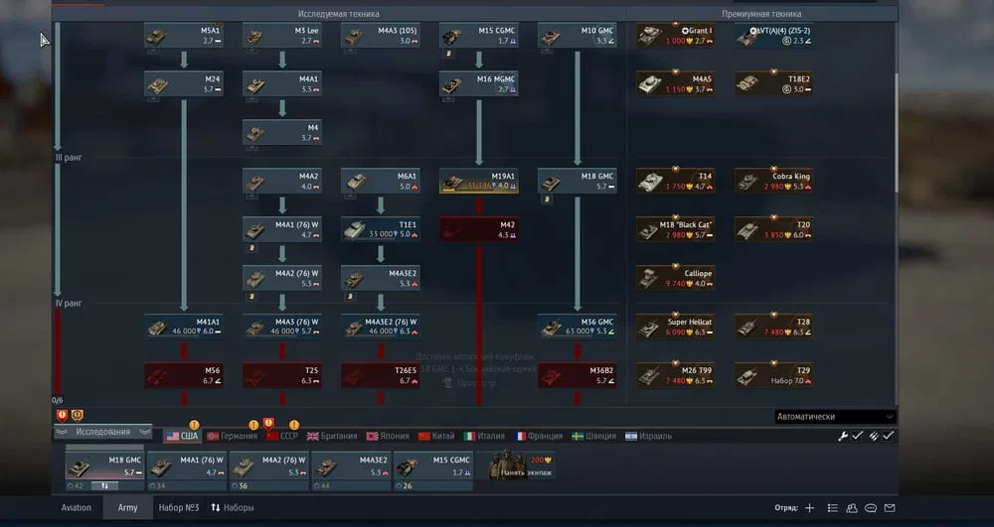The height and width of the screenshot is (527, 994).
Task: Open the Автоматически dropdown
Action: click(x=835, y=417)
